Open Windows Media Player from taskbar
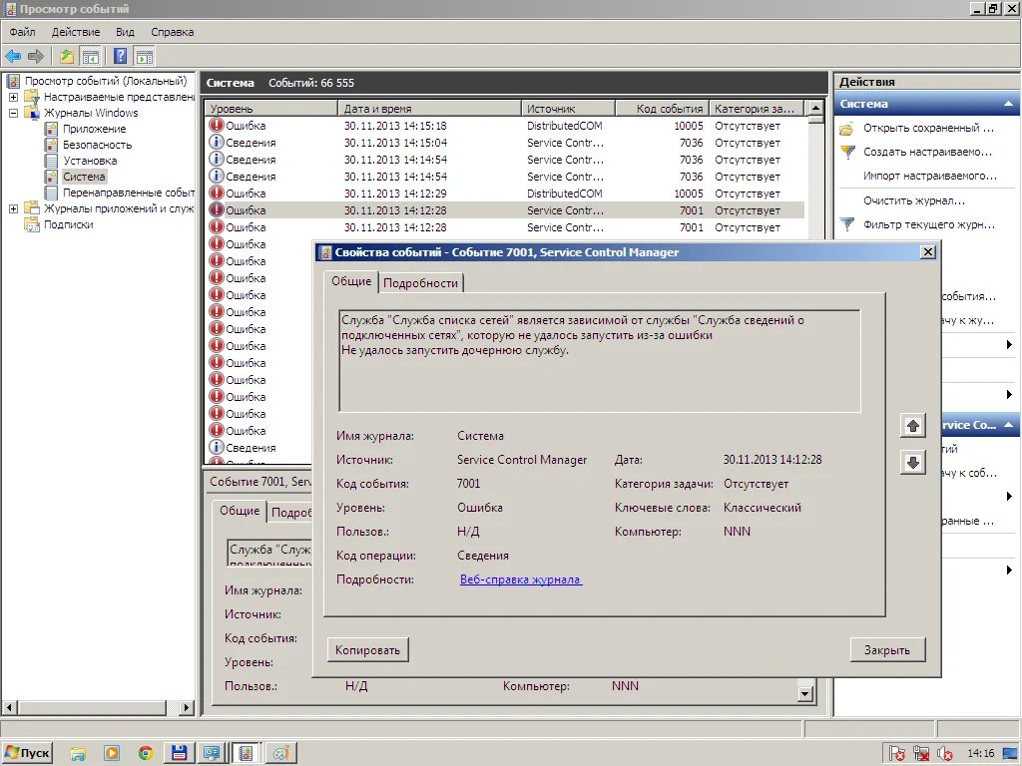Image resolution: width=1022 pixels, height=766 pixels. pos(112,753)
